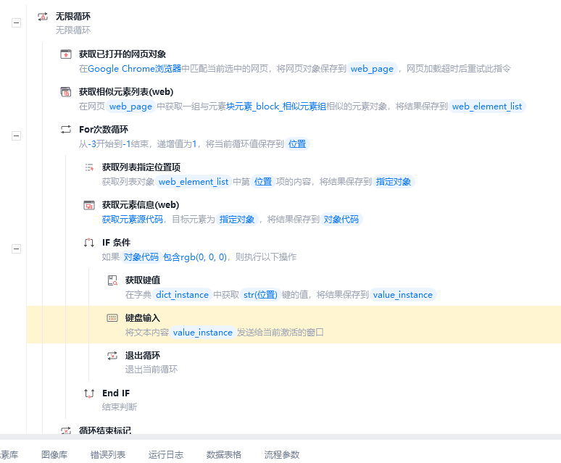Select the IF 条件 command title
Viewport: 561px width, 463px height.
point(116,243)
